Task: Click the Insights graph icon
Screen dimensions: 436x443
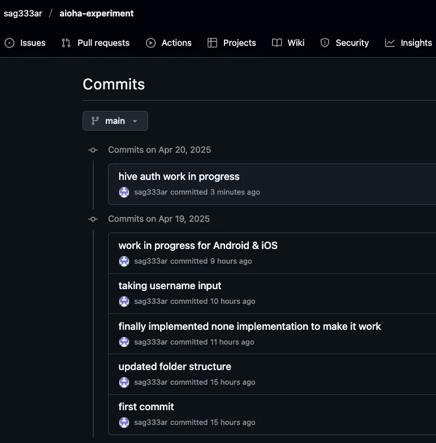Action: point(390,43)
